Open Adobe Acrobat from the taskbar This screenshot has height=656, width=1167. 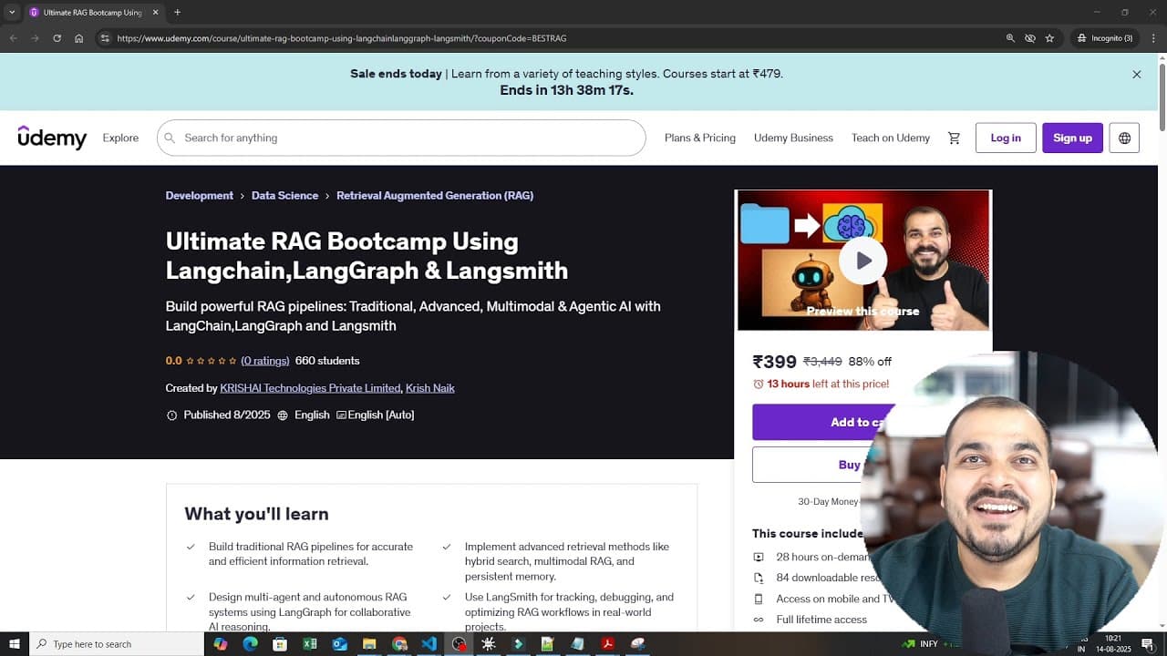tap(607, 644)
